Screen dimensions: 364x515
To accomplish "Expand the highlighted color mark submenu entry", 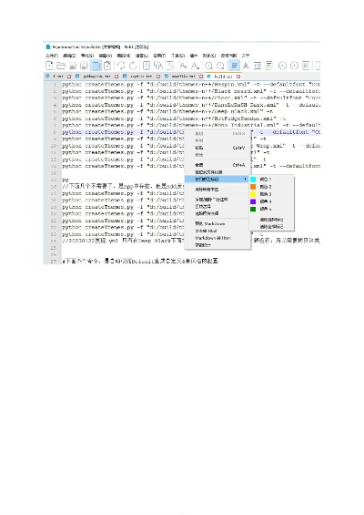I will 217,179.
